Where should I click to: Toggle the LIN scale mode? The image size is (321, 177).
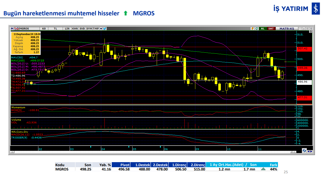pos(67,28)
